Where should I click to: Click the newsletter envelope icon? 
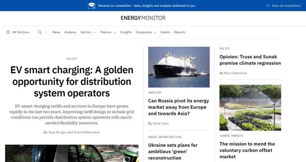click(x=91, y=6)
